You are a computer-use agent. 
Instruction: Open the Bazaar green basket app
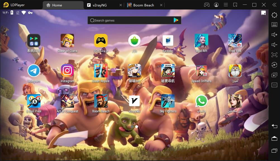tap(134, 41)
